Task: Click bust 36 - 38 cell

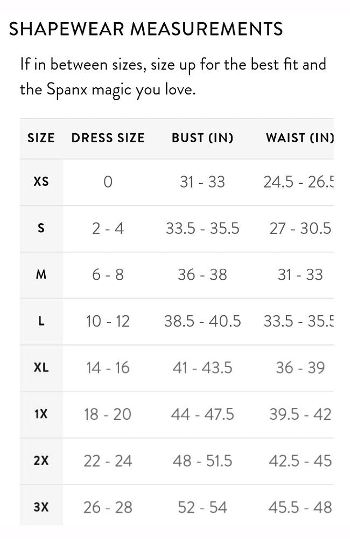Action: (x=202, y=275)
